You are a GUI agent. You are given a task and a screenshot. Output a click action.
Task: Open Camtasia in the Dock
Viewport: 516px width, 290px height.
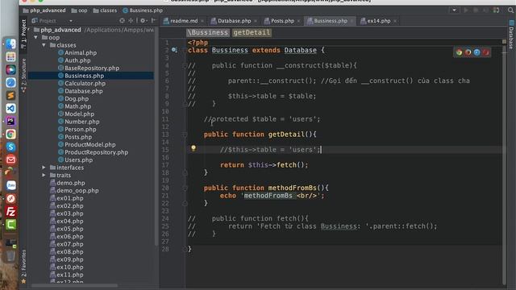pos(10,225)
